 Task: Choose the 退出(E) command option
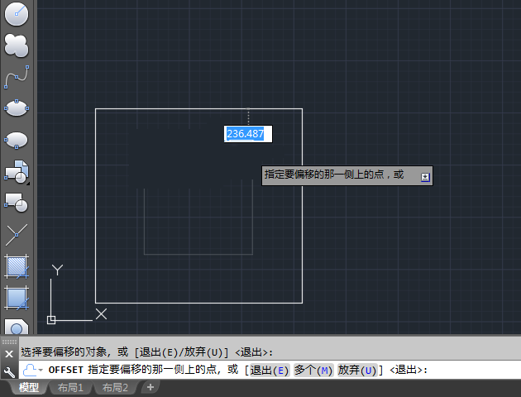(x=270, y=370)
